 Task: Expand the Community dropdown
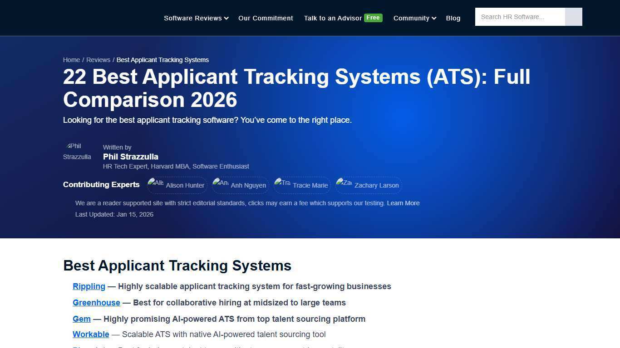[x=413, y=18]
